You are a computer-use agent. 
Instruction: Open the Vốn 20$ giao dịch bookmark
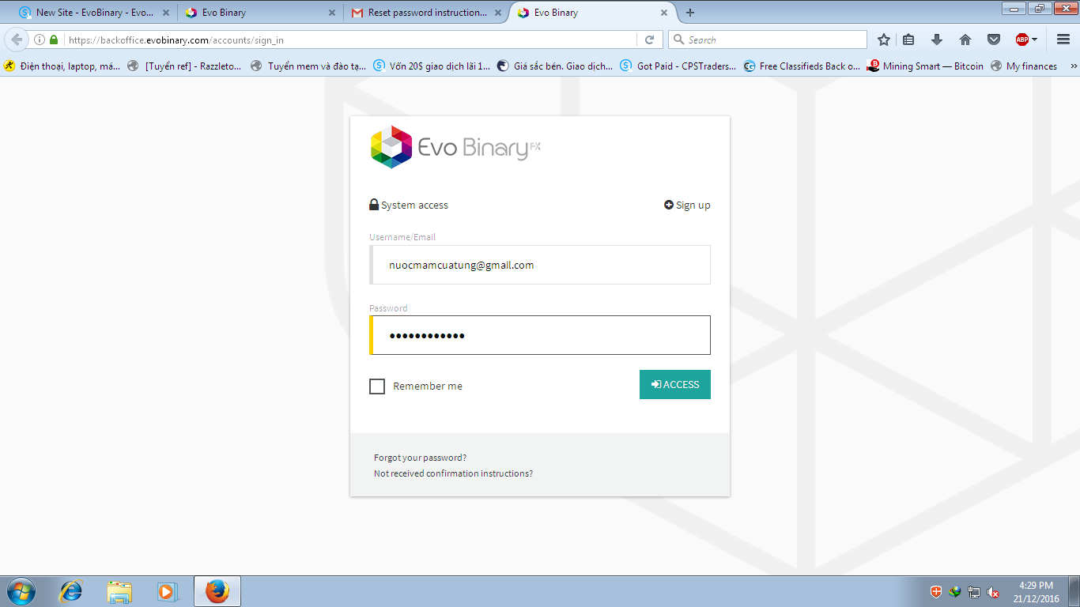click(432, 66)
